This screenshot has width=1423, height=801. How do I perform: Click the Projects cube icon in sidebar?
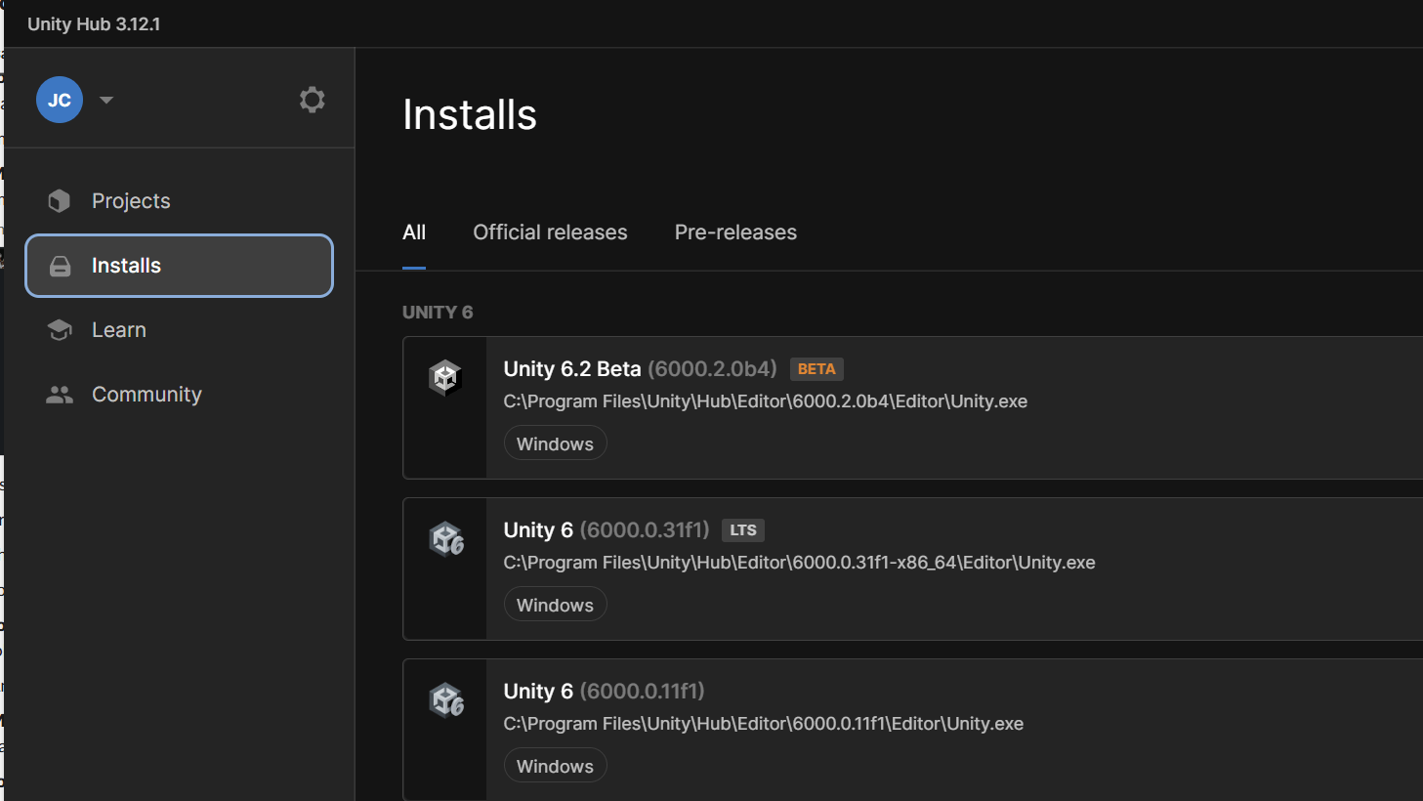click(60, 201)
